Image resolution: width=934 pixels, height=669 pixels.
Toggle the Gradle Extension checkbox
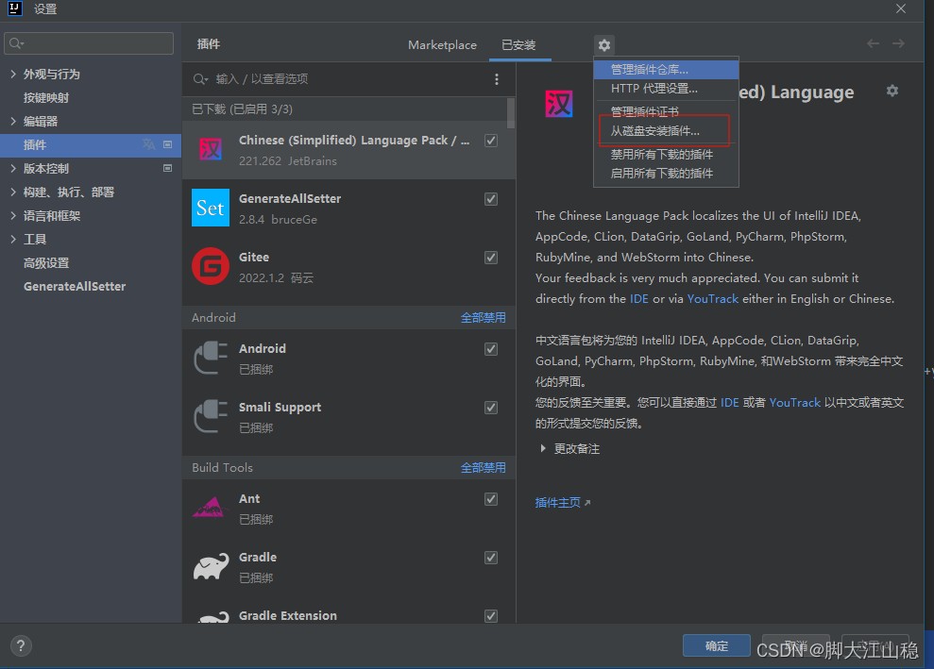(491, 615)
